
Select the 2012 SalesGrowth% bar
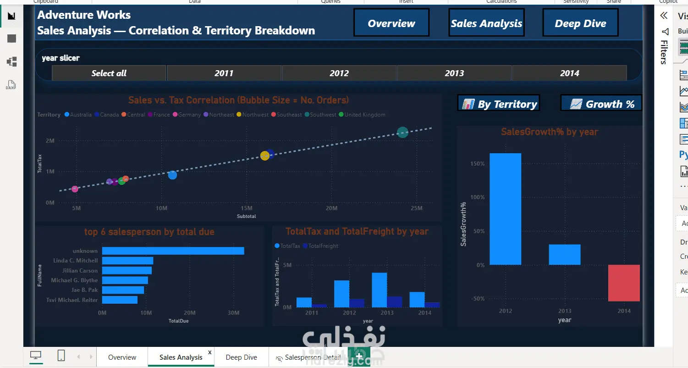click(x=505, y=209)
